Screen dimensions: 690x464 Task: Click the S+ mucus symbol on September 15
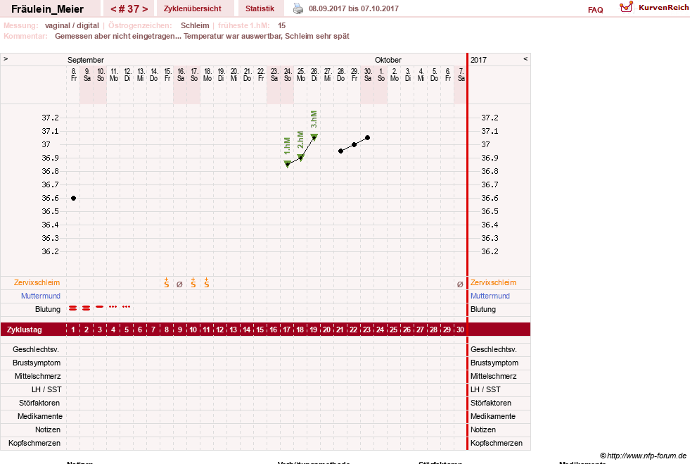tap(166, 283)
